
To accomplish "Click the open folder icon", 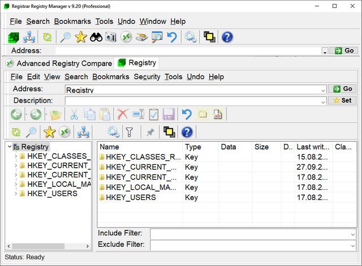I will click(x=55, y=115).
